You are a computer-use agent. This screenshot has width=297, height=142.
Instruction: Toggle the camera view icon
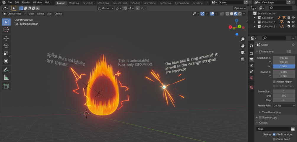(242, 52)
